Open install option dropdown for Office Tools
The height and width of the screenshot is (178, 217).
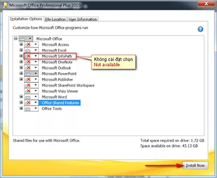(36, 109)
